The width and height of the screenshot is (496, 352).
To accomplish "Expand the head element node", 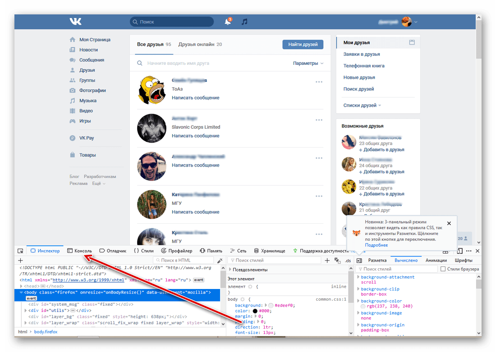I will (21, 286).
